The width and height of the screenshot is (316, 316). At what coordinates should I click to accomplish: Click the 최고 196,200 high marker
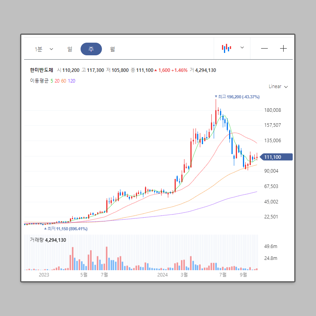point(237,97)
